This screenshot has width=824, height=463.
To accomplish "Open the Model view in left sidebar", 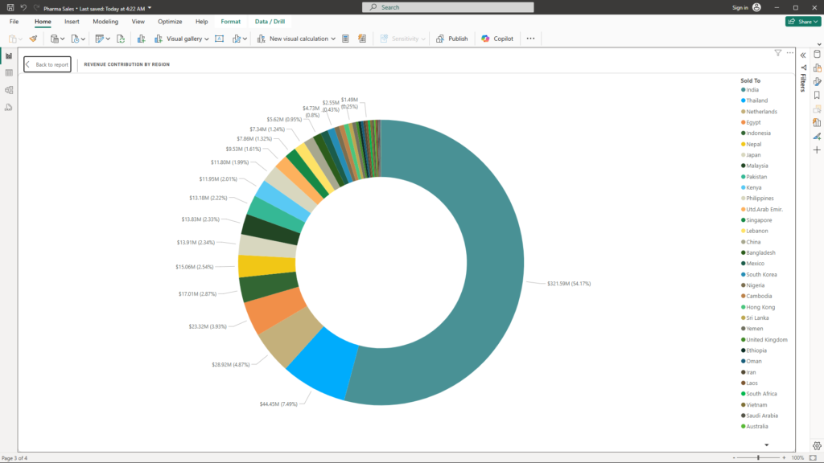I will tap(9, 90).
